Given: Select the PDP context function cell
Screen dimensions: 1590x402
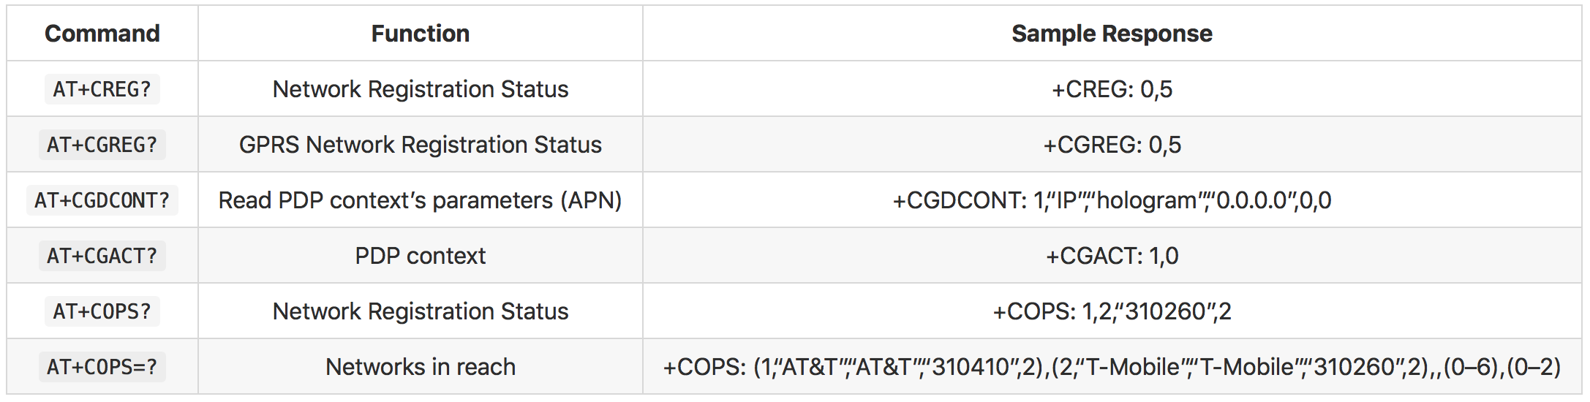Looking at the screenshot, I should (421, 256).
